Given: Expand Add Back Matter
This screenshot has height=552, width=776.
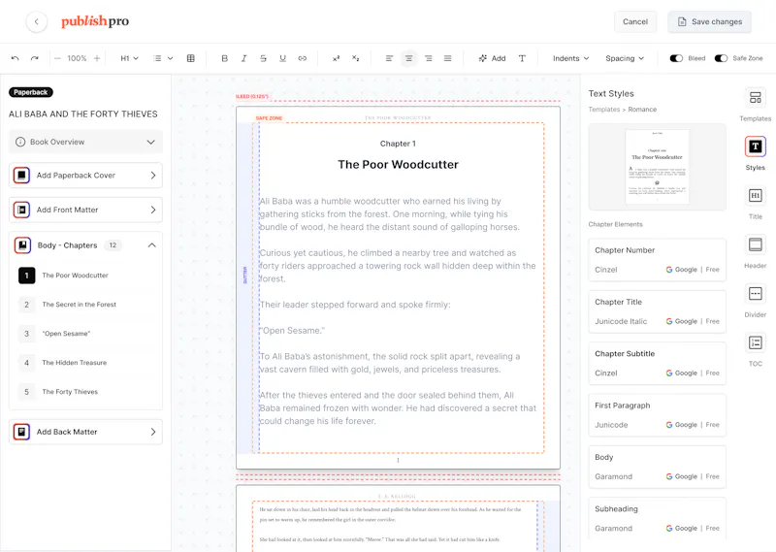Looking at the screenshot, I should (x=85, y=432).
